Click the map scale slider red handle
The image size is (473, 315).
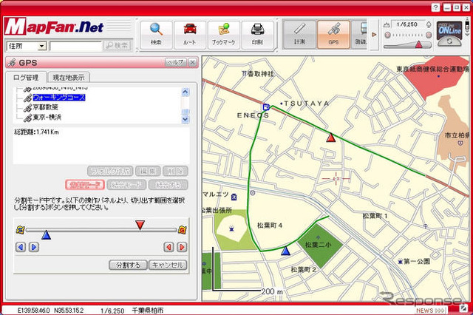pos(419,44)
